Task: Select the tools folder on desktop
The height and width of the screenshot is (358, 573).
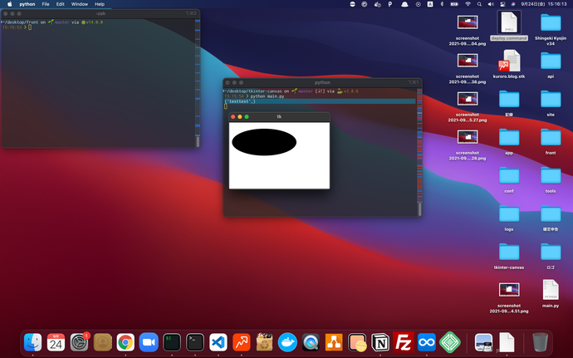Action: click(551, 179)
